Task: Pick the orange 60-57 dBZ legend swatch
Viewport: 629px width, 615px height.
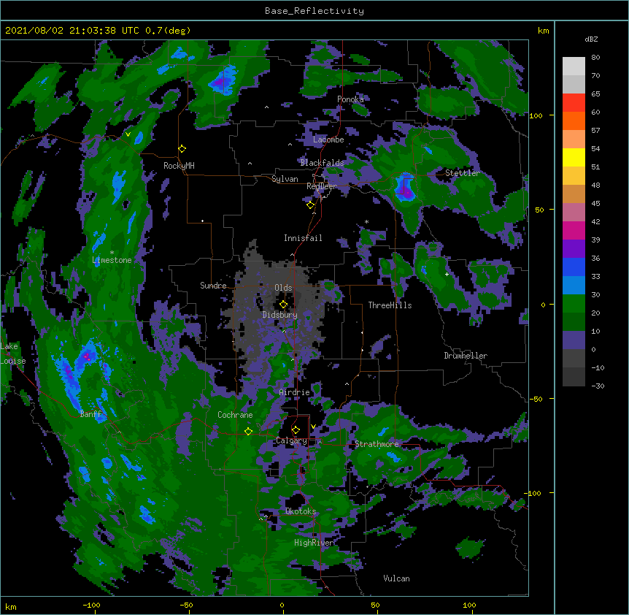Action: click(x=574, y=121)
